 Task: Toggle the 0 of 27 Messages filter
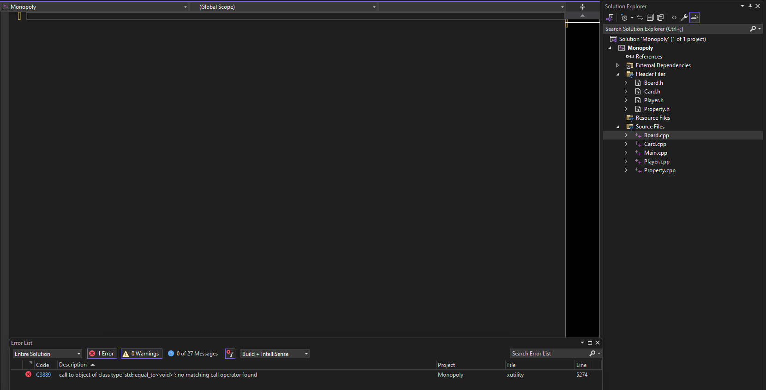click(x=193, y=354)
